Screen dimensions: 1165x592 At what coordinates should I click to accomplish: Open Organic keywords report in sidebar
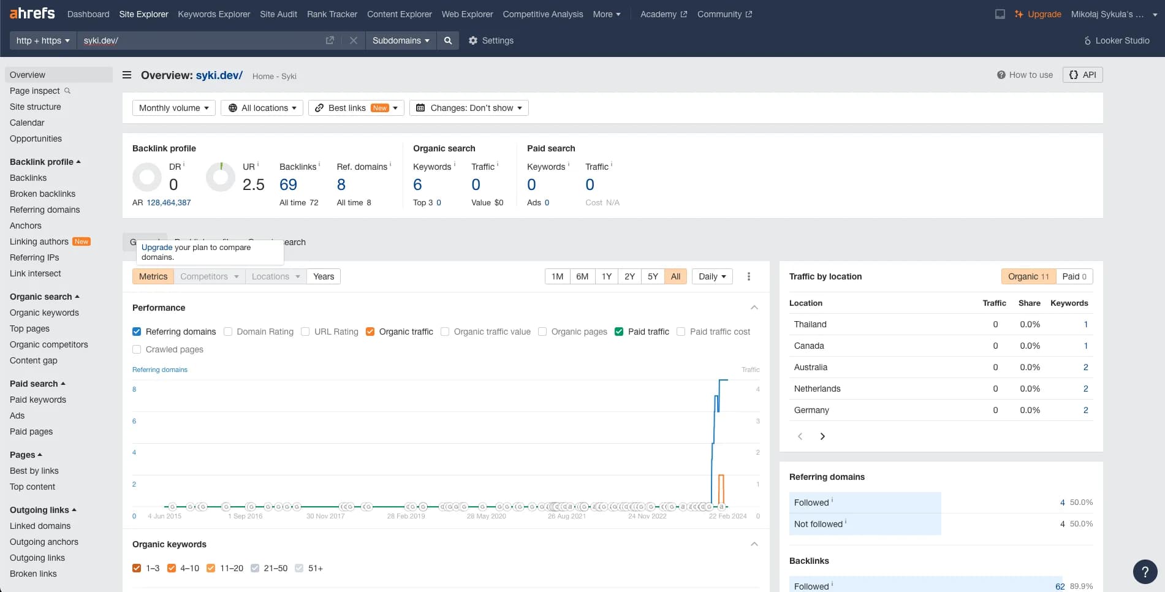pyautogui.click(x=44, y=313)
